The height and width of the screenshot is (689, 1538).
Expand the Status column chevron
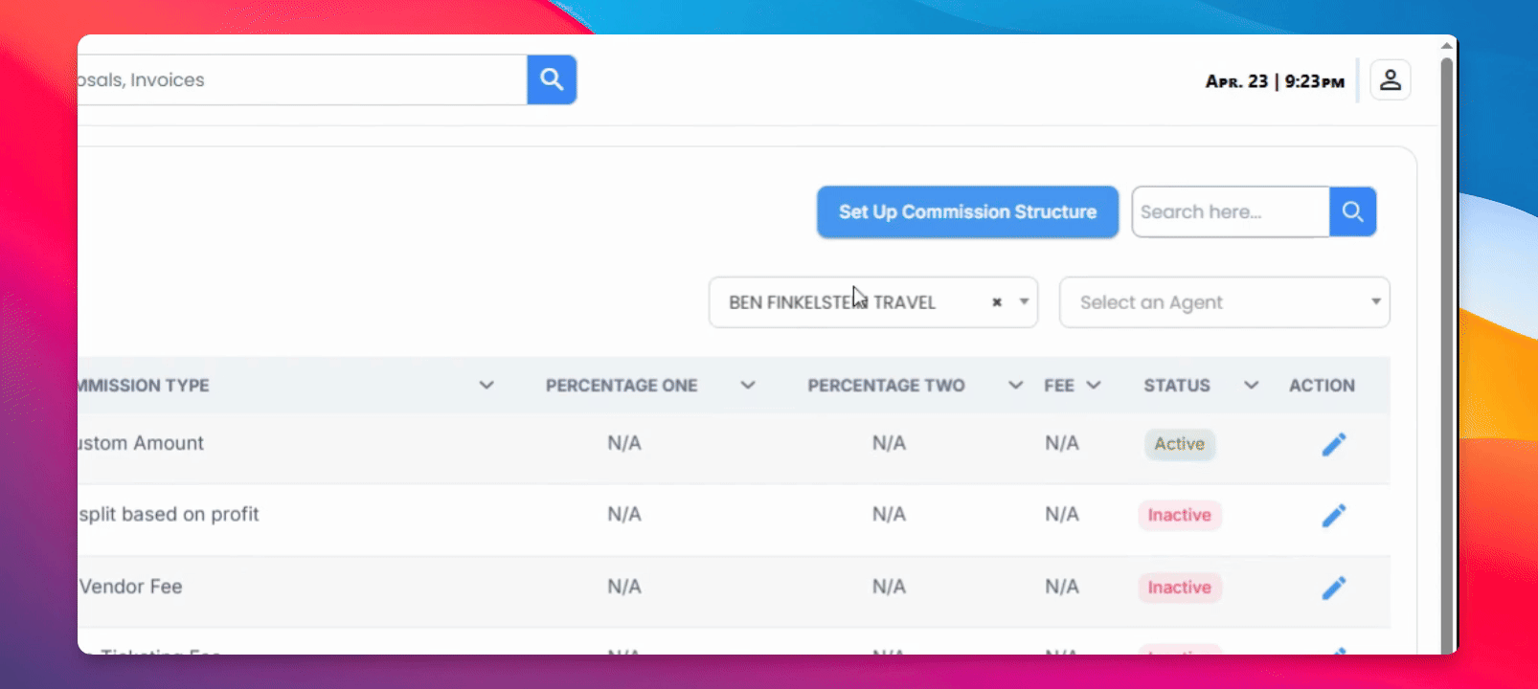pos(1251,385)
